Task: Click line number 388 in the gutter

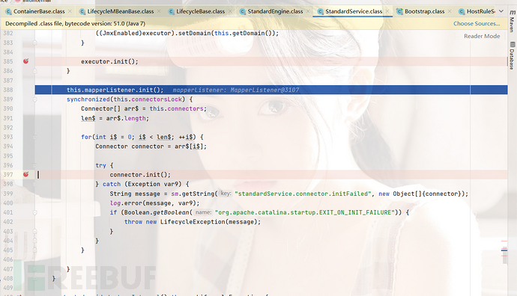Action: tap(8, 90)
